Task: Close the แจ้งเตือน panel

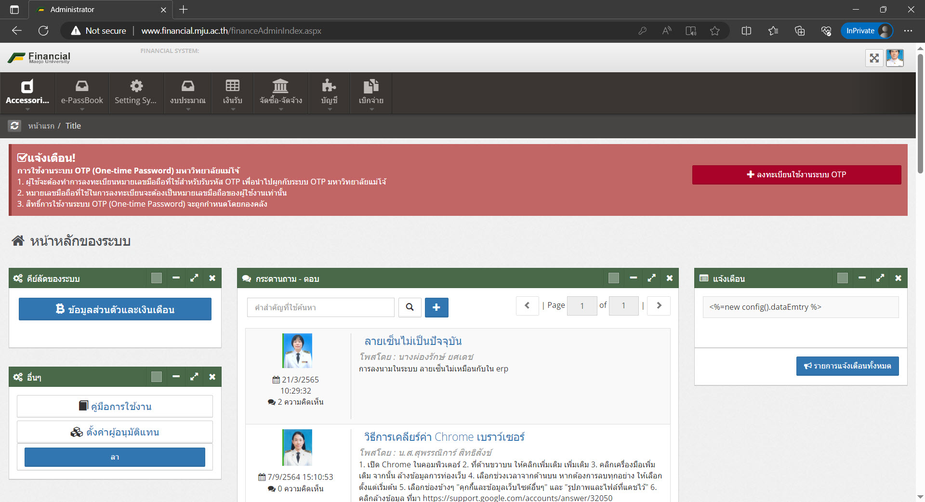Action: coord(898,278)
